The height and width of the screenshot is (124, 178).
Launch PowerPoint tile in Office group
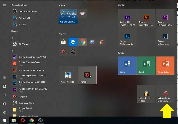coord(165,66)
